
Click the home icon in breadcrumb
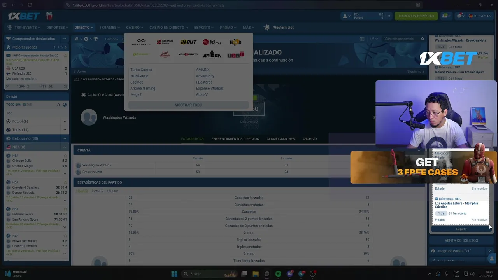(x=76, y=39)
